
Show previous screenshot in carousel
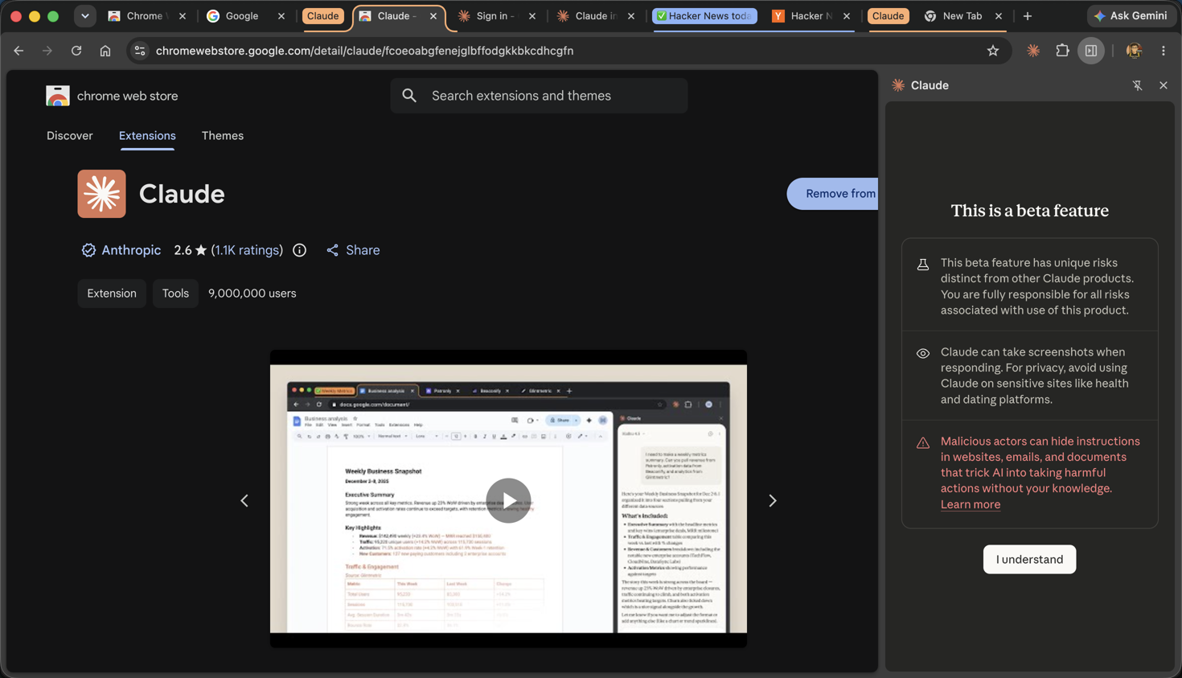click(x=244, y=500)
